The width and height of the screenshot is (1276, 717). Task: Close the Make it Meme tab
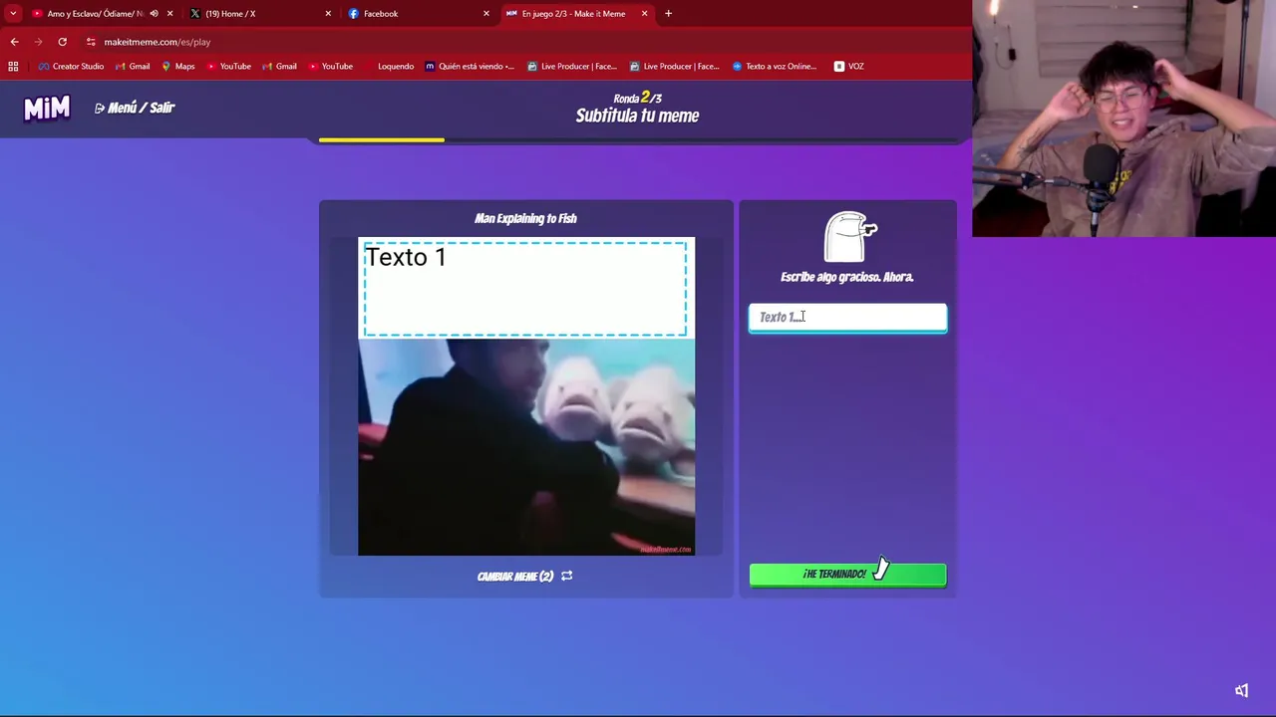644,14
